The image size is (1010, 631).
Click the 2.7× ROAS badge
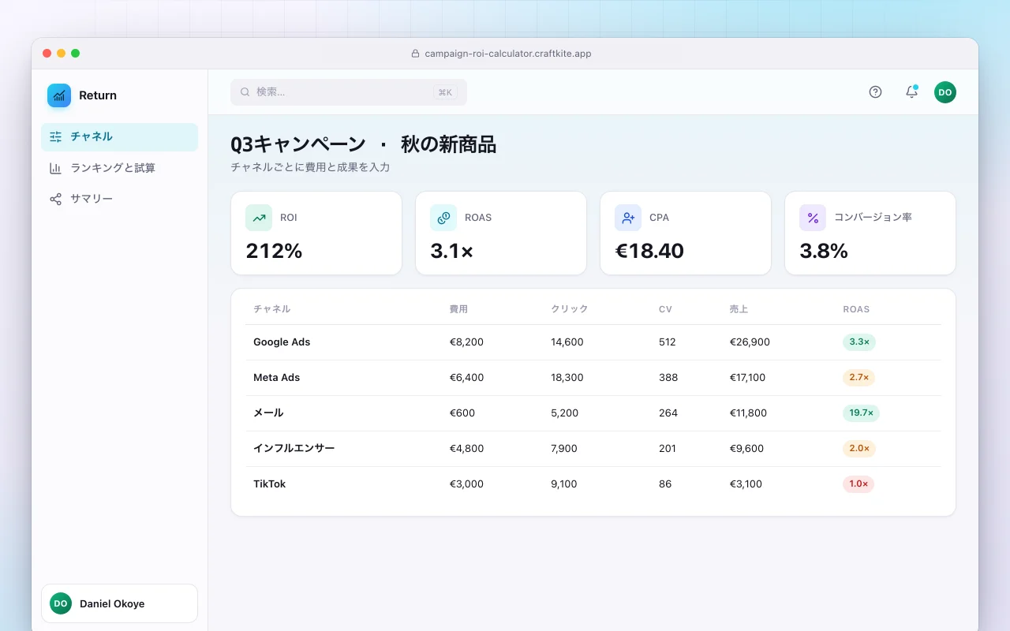[x=859, y=378]
